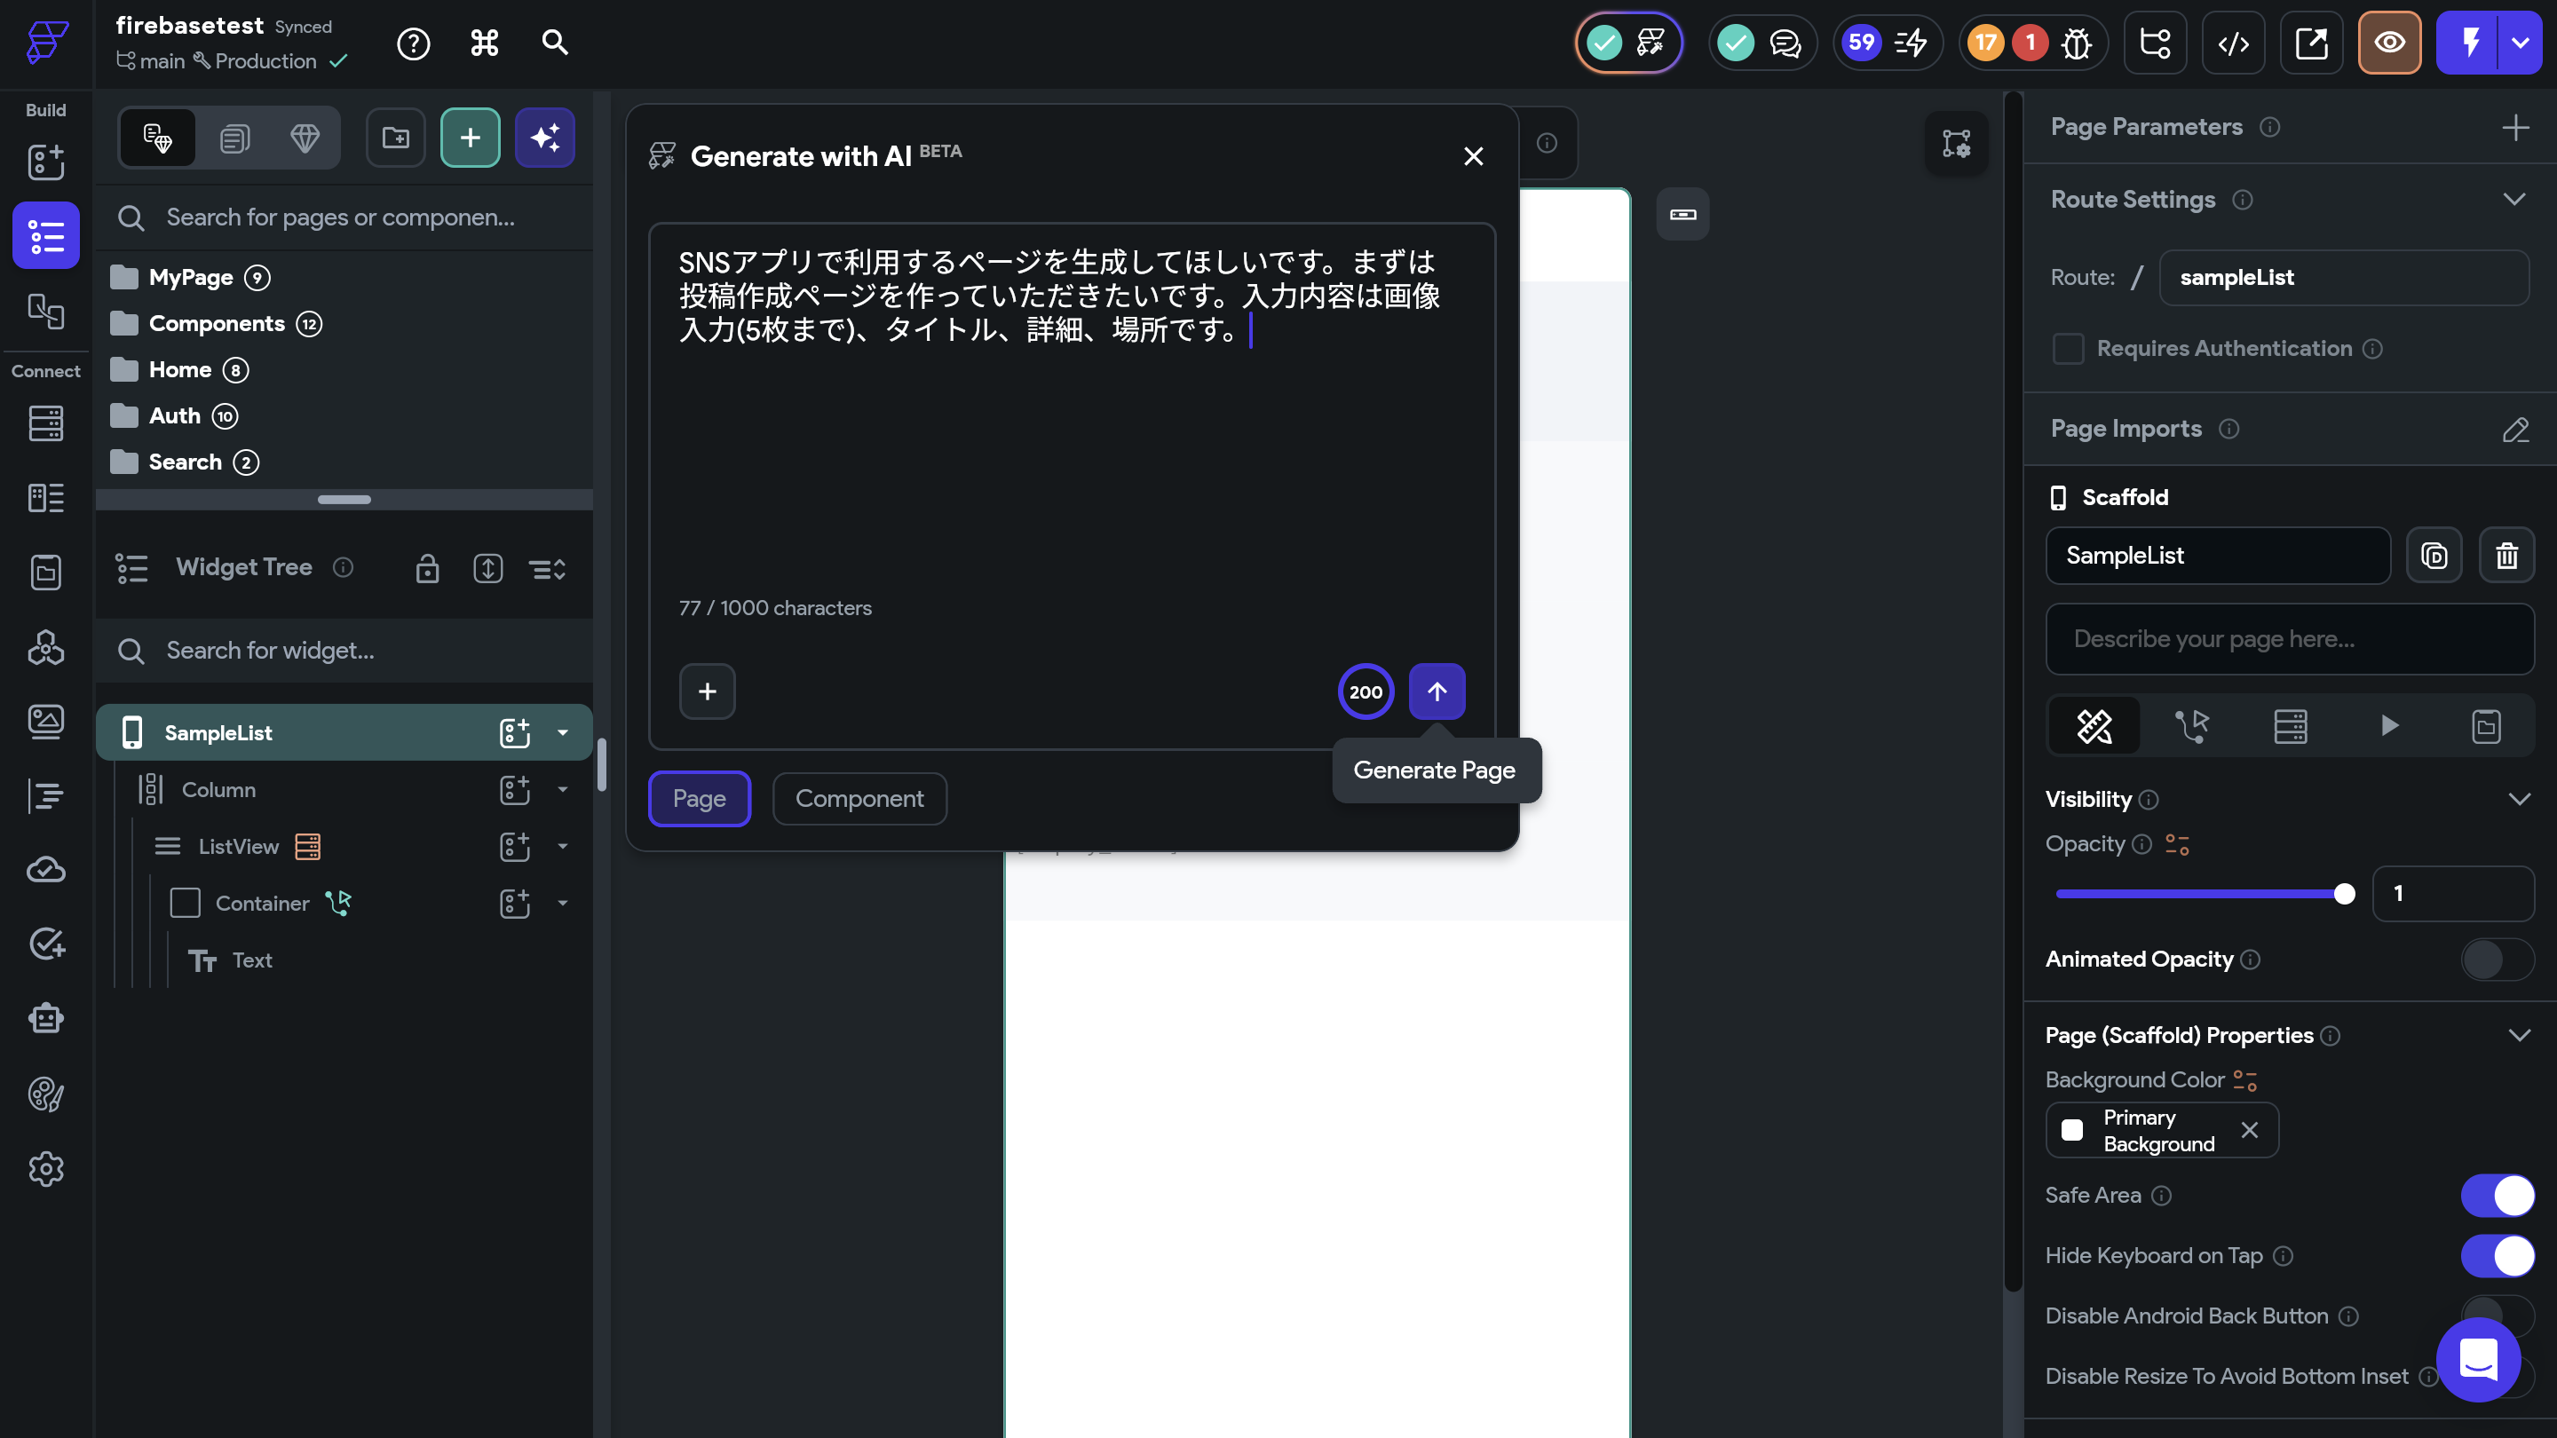Expand the SampleList widget dropdown
Screen dimensions: 2557x1438
tap(563, 732)
